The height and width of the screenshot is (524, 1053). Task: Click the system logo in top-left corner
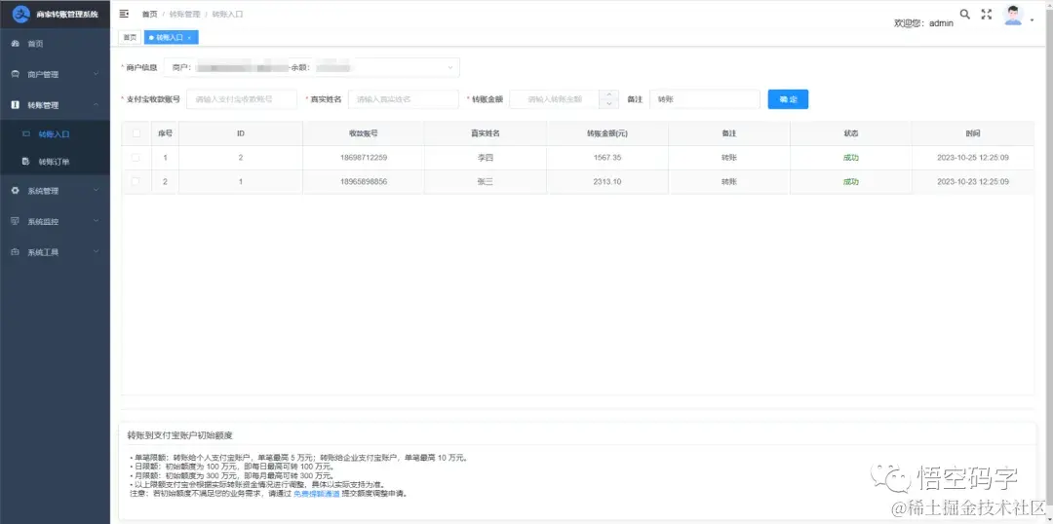pyautogui.click(x=21, y=14)
